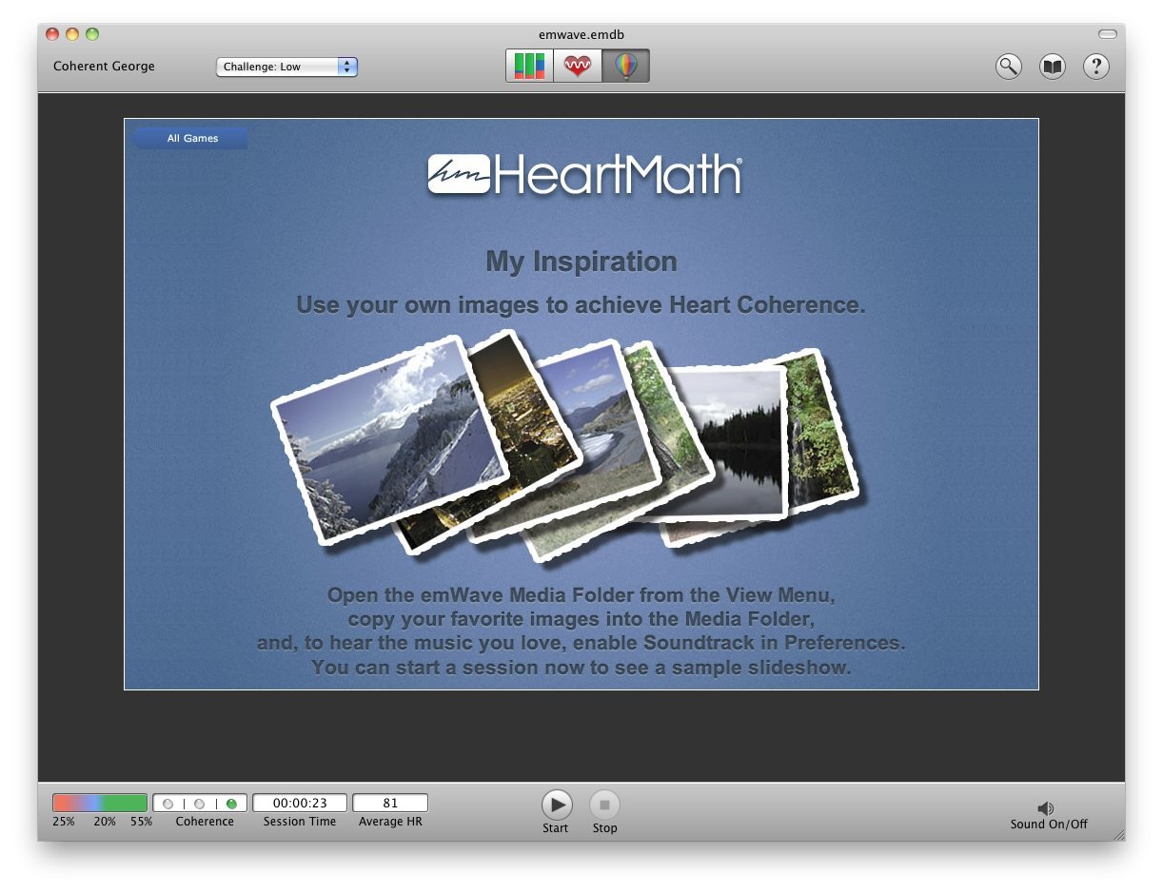Click the toolbar toggle pill button
Image resolution: width=1163 pixels, height=893 pixels.
pos(1107,34)
